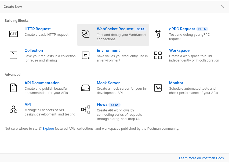Create a new Workspace
This screenshot has height=163, width=229.
point(179,50)
